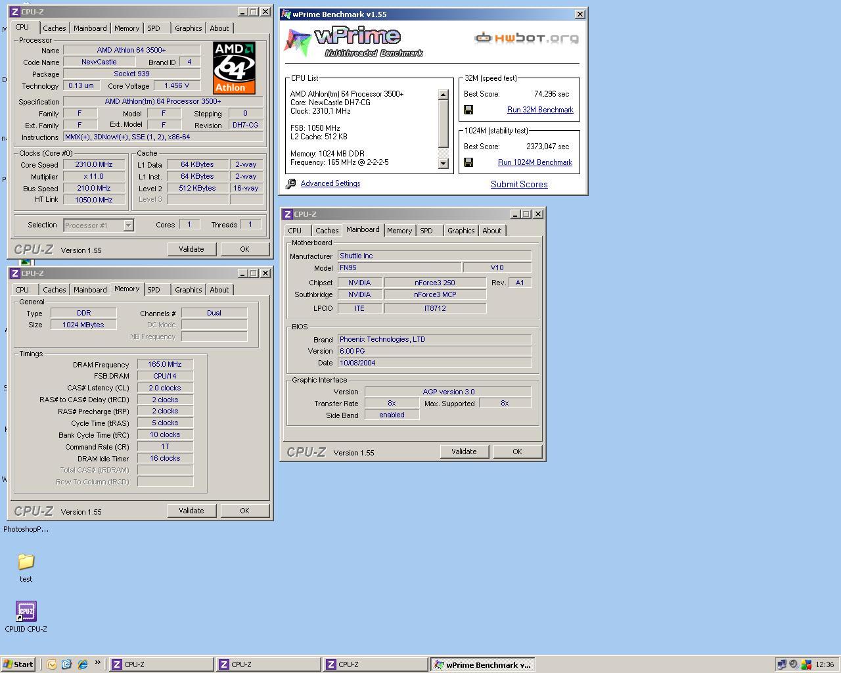This screenshot has width=841, height=673.
Task: Switch to CPU tab in Mainboard CPU-Z window
Action: [x=294, y=231]
